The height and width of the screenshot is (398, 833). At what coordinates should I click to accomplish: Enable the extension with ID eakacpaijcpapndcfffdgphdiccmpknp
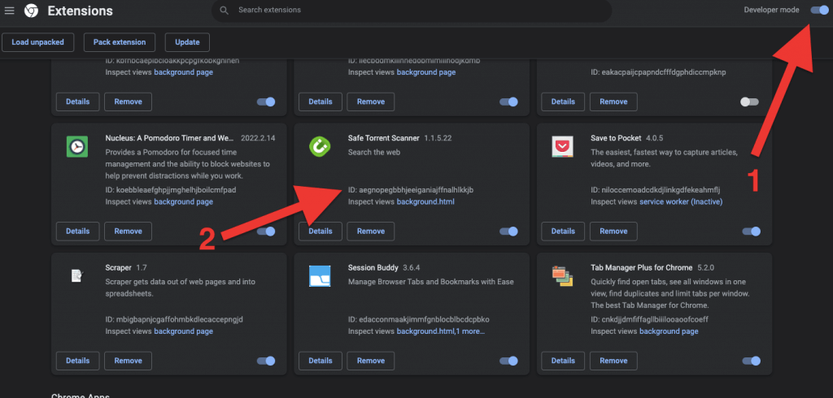(x=749, y=102)
